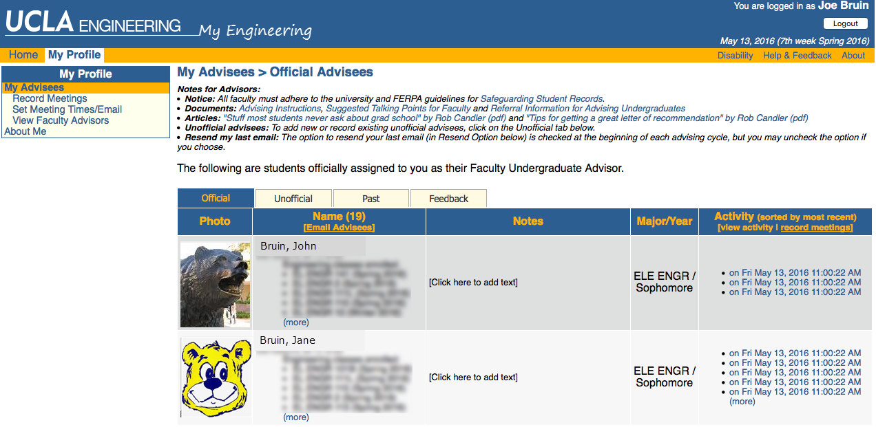Viewport: 876px width, 427px height.
Task: Click record meetings in the Activity header
Action: pyautogui.click(x=816, y=228)
